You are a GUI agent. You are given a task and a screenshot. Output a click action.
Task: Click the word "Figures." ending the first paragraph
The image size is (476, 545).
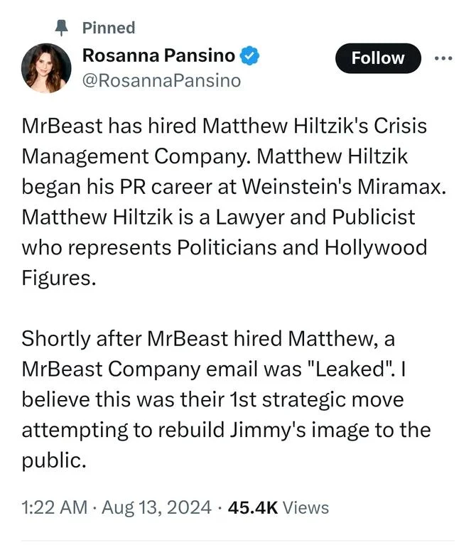[58, 278]
